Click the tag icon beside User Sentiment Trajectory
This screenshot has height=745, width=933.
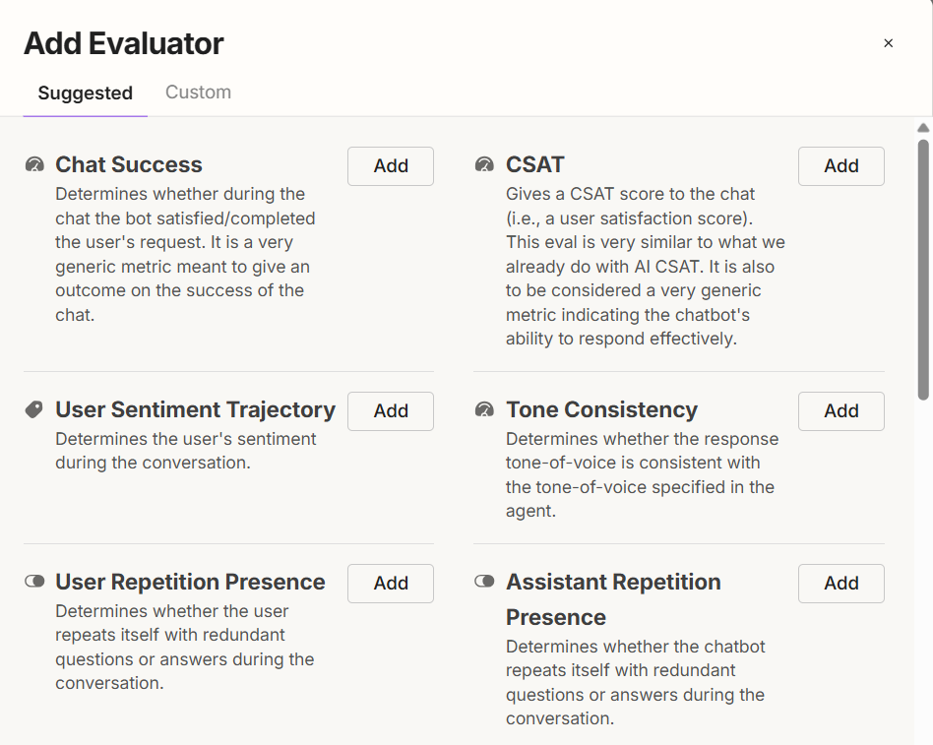pos(34,409)
